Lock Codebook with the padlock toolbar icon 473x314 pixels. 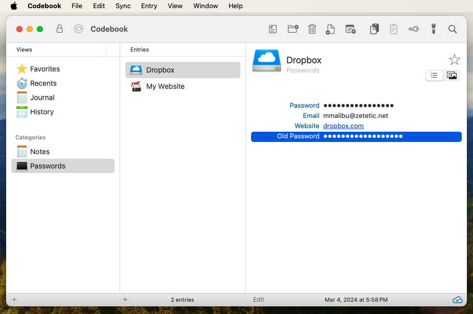59,29
